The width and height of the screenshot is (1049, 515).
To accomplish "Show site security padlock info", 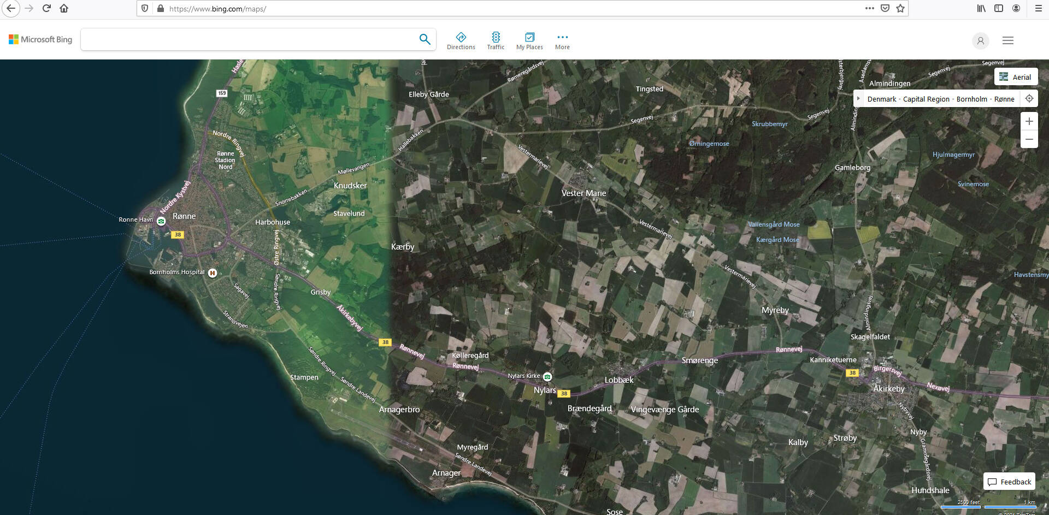I will [160, 8].
